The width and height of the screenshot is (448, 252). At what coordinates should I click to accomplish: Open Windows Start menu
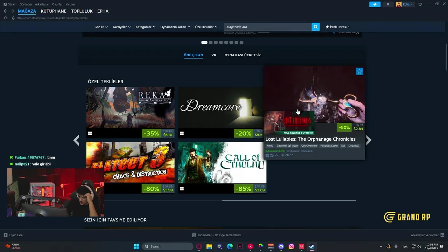point(136,246)
